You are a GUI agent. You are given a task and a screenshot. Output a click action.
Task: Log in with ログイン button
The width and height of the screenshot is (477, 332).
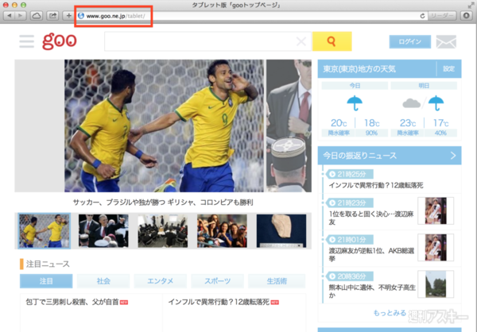pyautogui.click(x=409, y=41)
